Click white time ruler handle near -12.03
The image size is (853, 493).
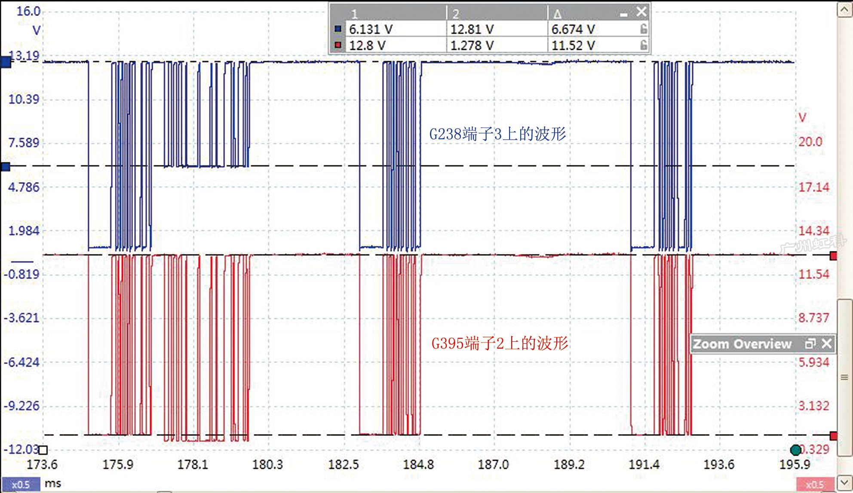[43, 450]
